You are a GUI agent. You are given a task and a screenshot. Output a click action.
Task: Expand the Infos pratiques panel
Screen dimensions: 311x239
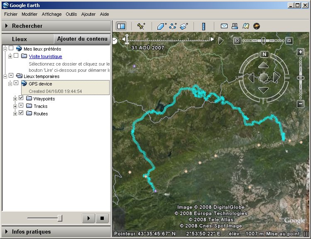(7, 232)
